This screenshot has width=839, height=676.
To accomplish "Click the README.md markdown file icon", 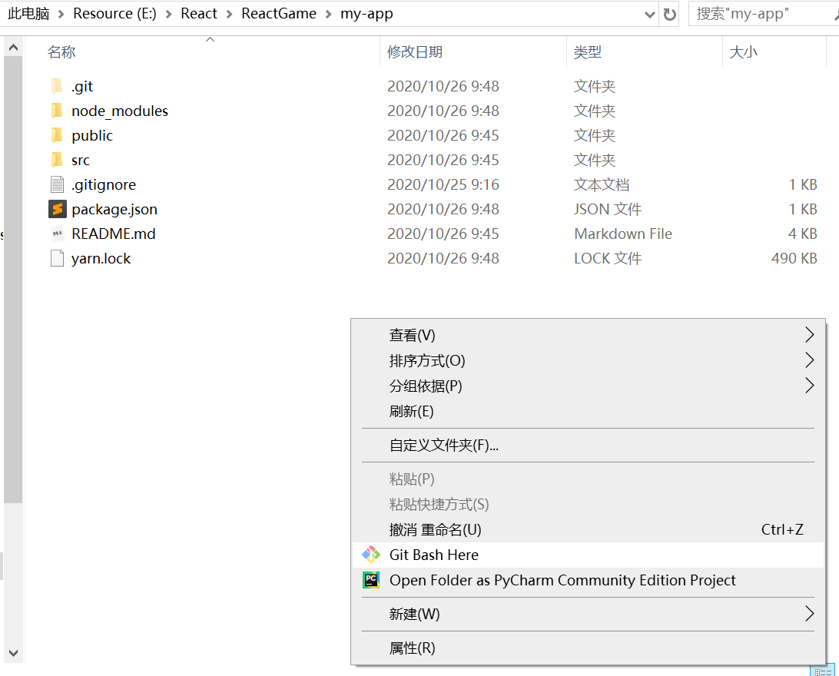I will tap(58, 234).
